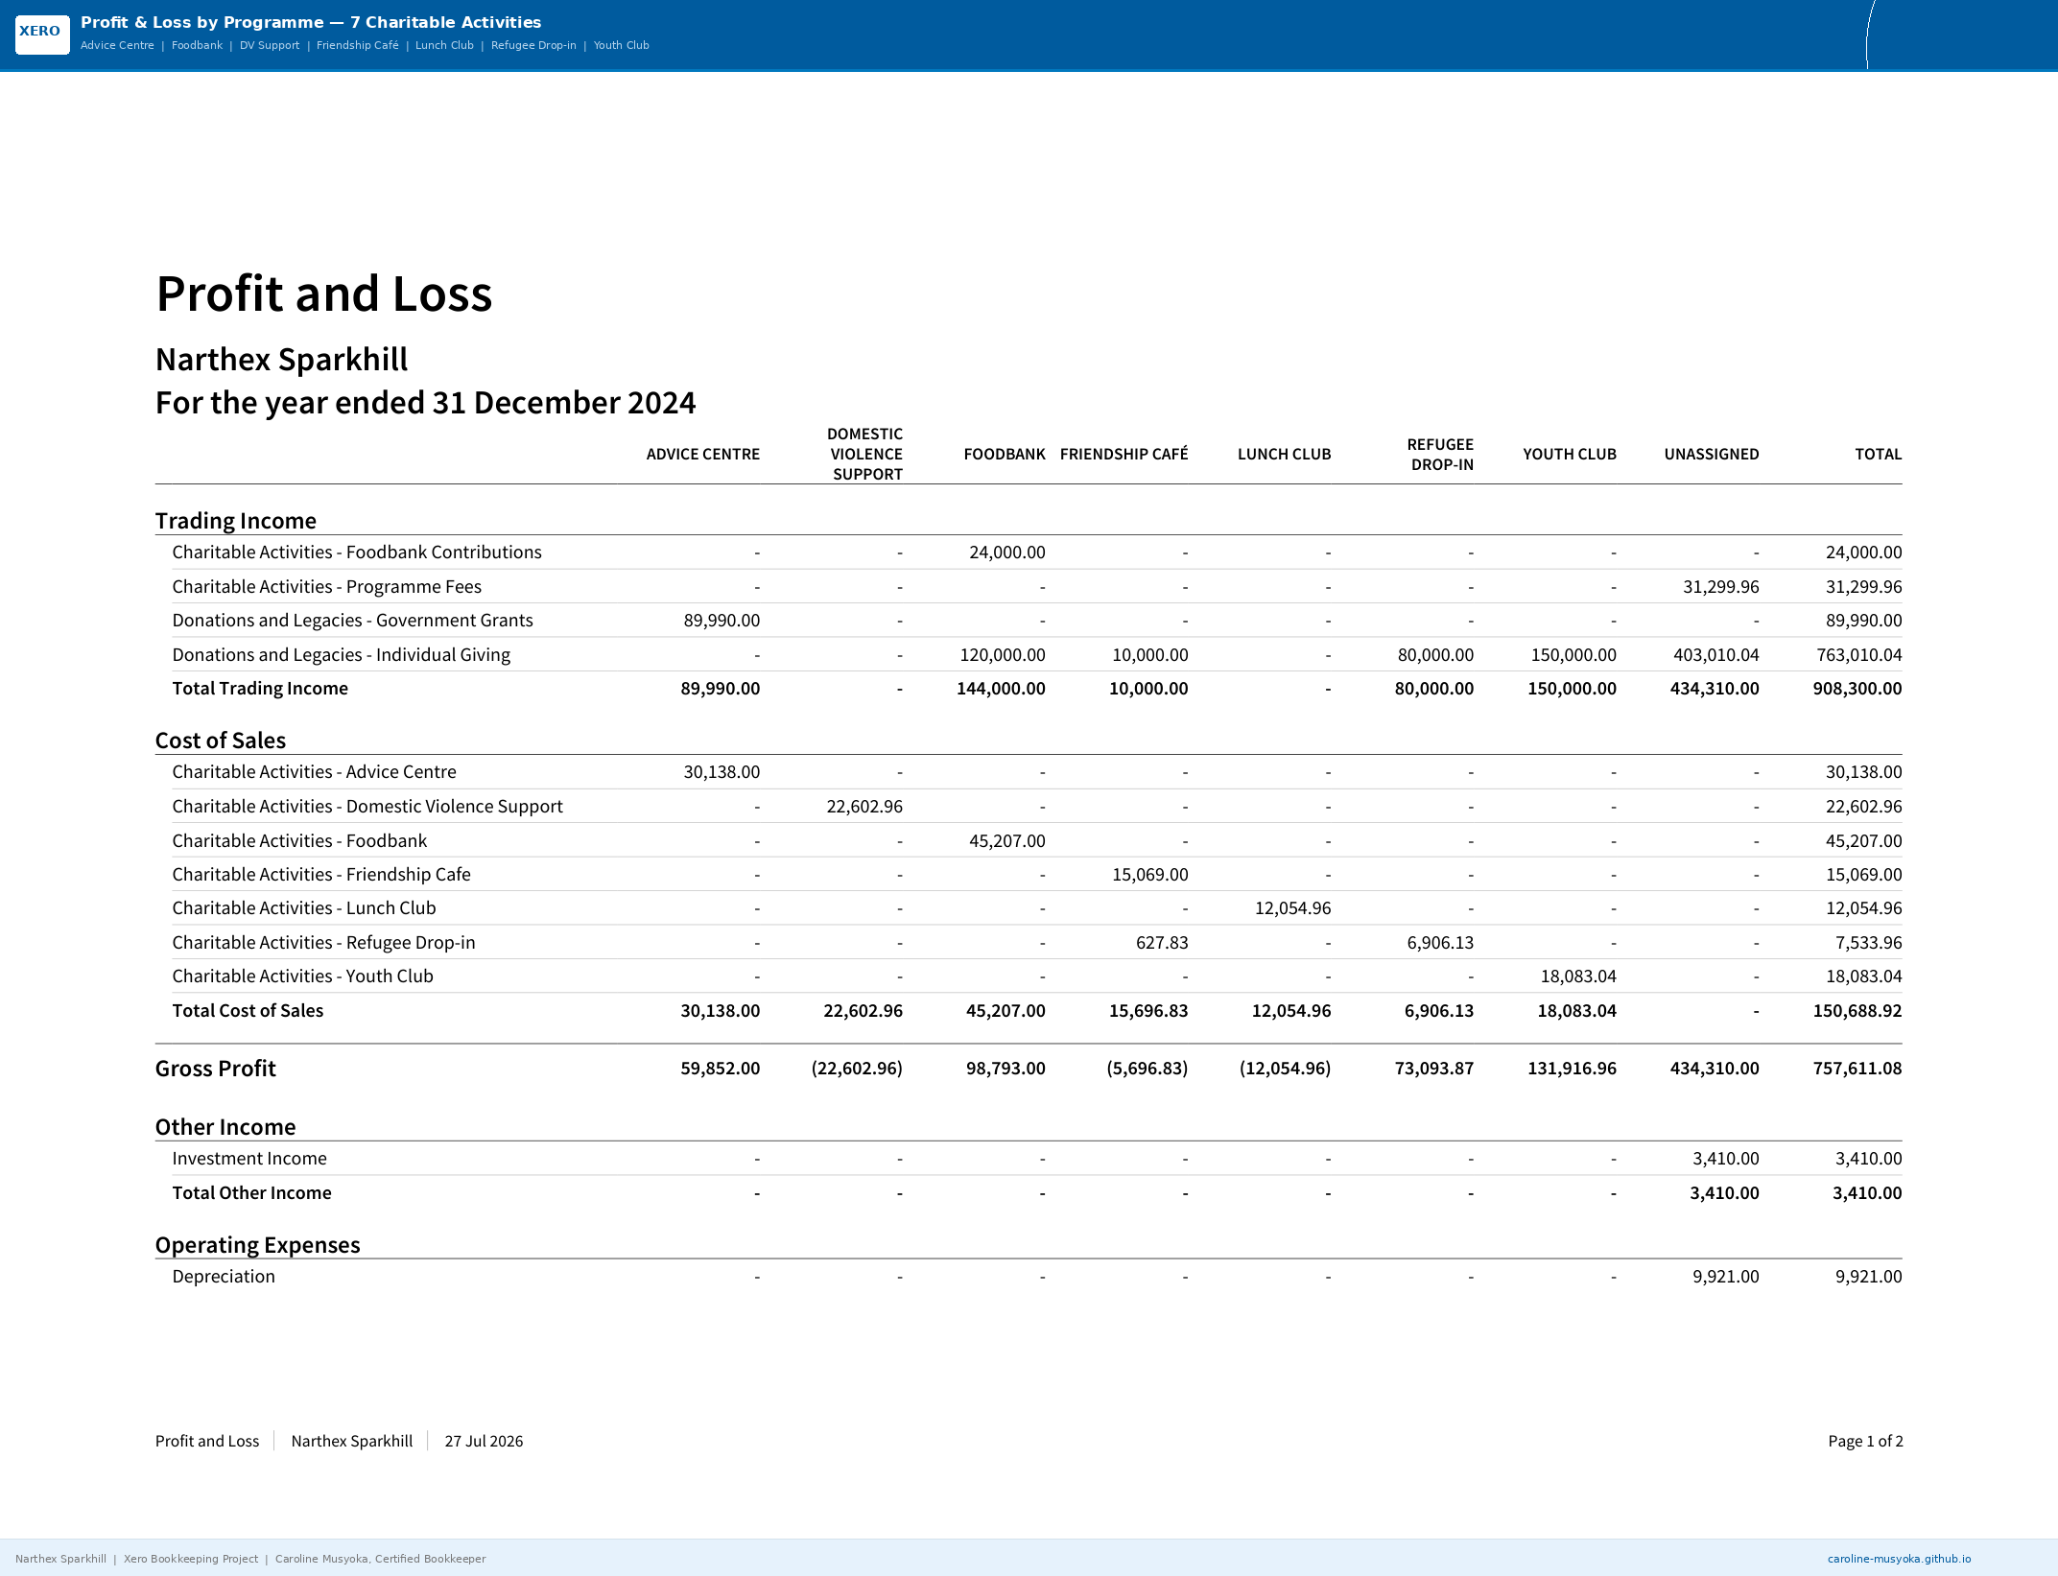Click the TOTAL column header
This screenshot has width=2058, height=1576.
pos(1878,454)
